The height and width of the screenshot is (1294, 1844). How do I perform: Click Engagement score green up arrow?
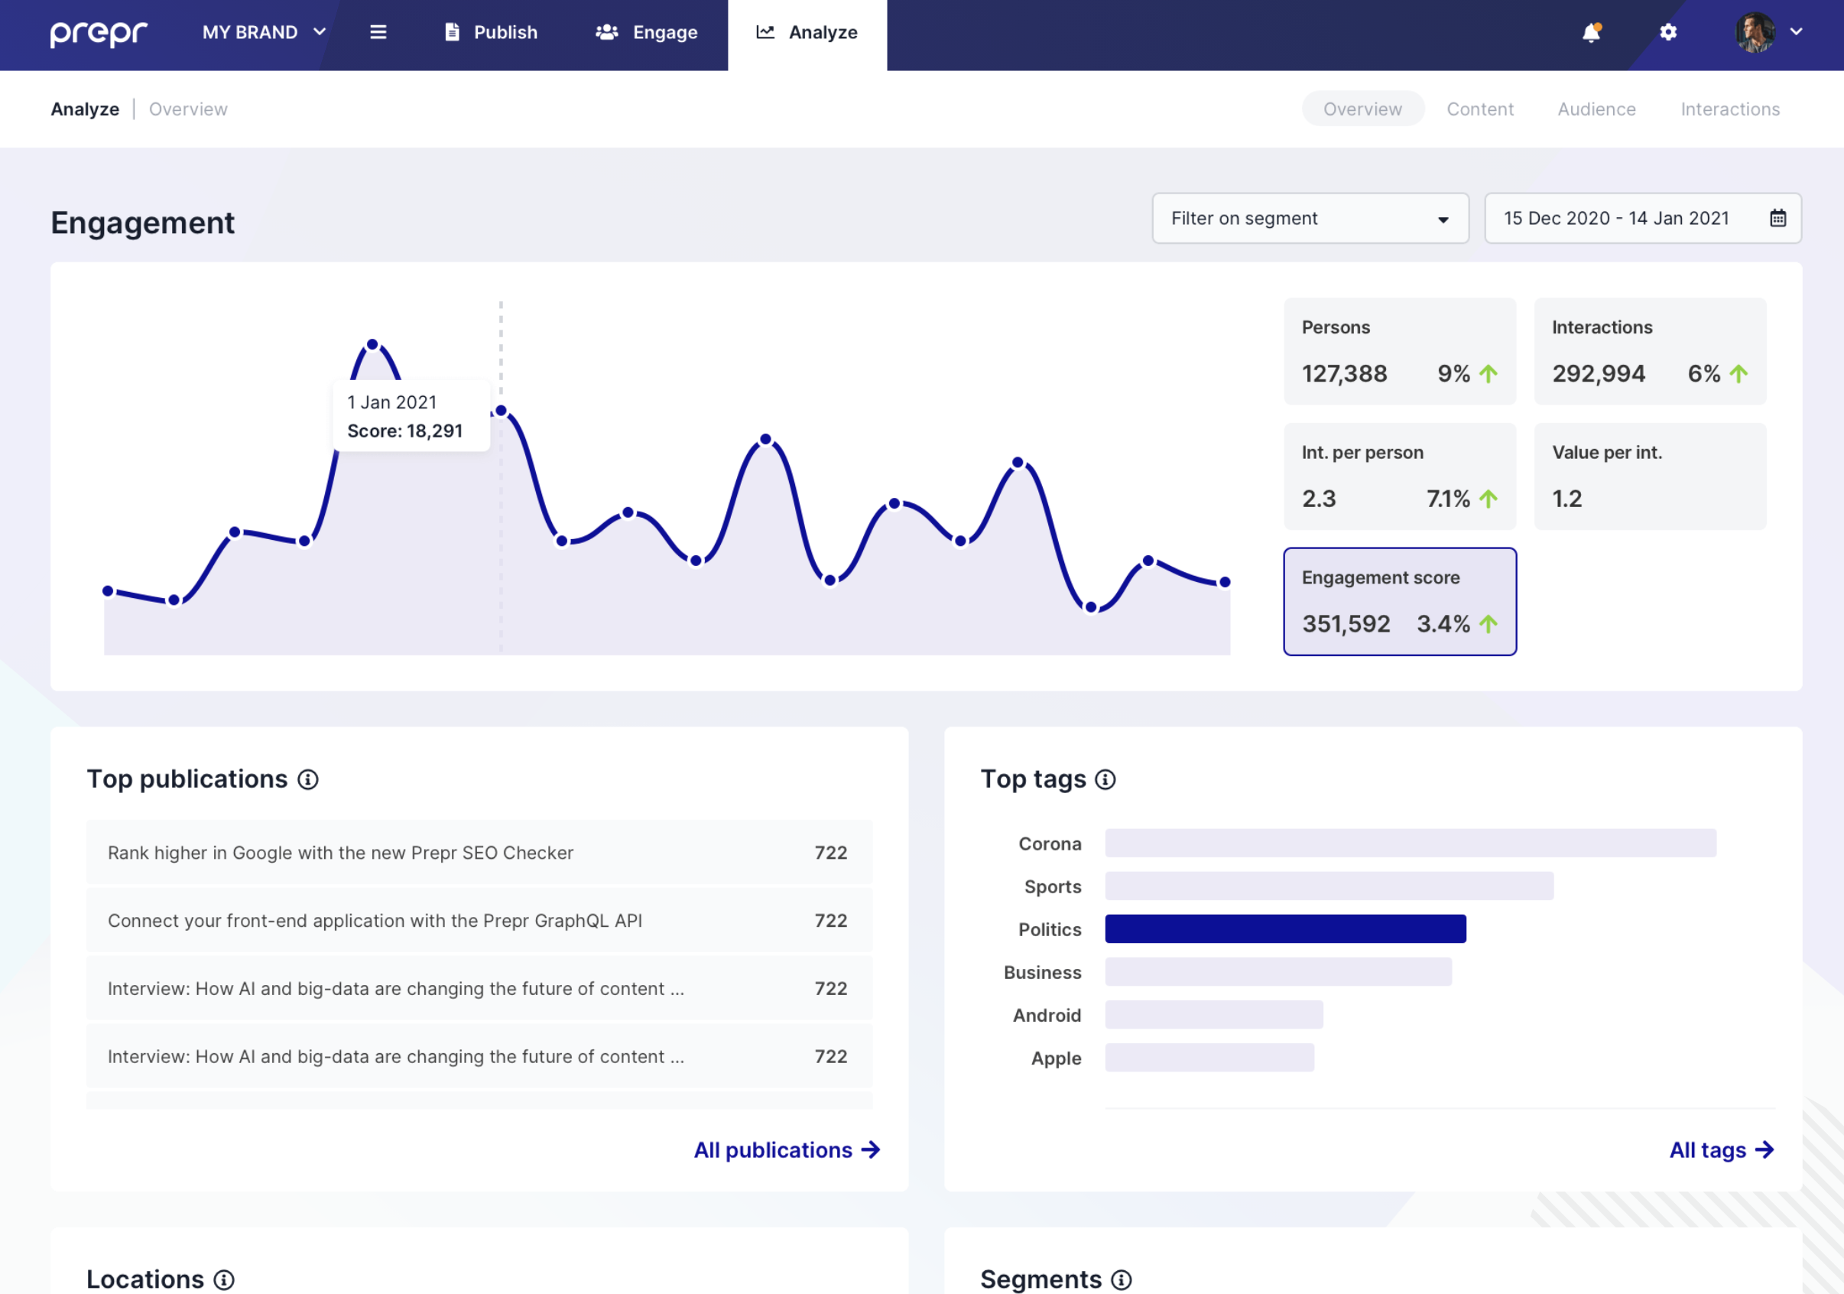(1488, 623)
